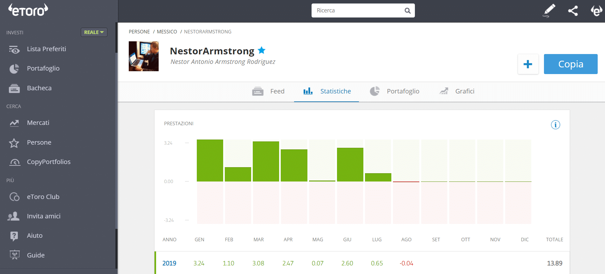Image resolution: width=605 pixels, height=274 pixels.
Task: Open NestorArmstrong profile photo
Action: coord(144,56)
